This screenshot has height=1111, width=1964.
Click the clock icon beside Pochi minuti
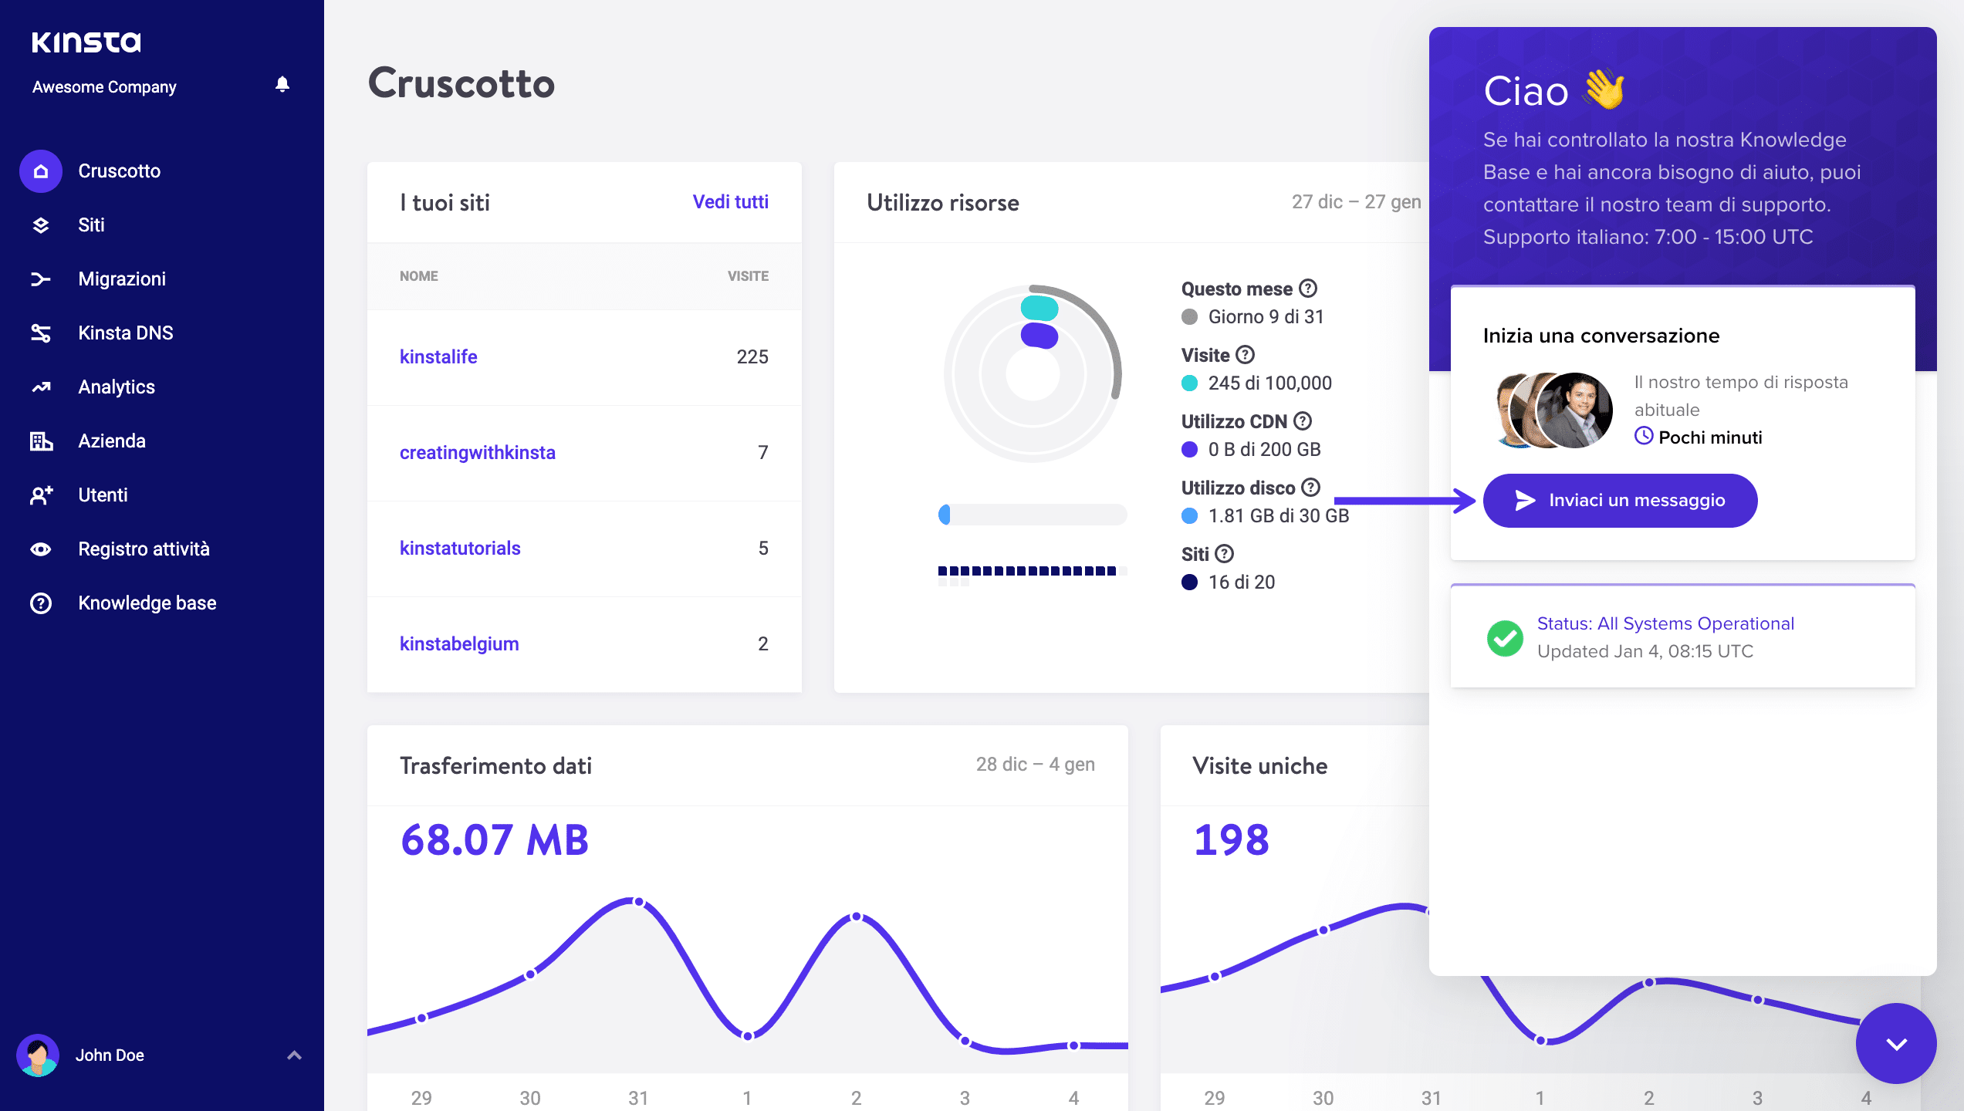click(1644, 437)
